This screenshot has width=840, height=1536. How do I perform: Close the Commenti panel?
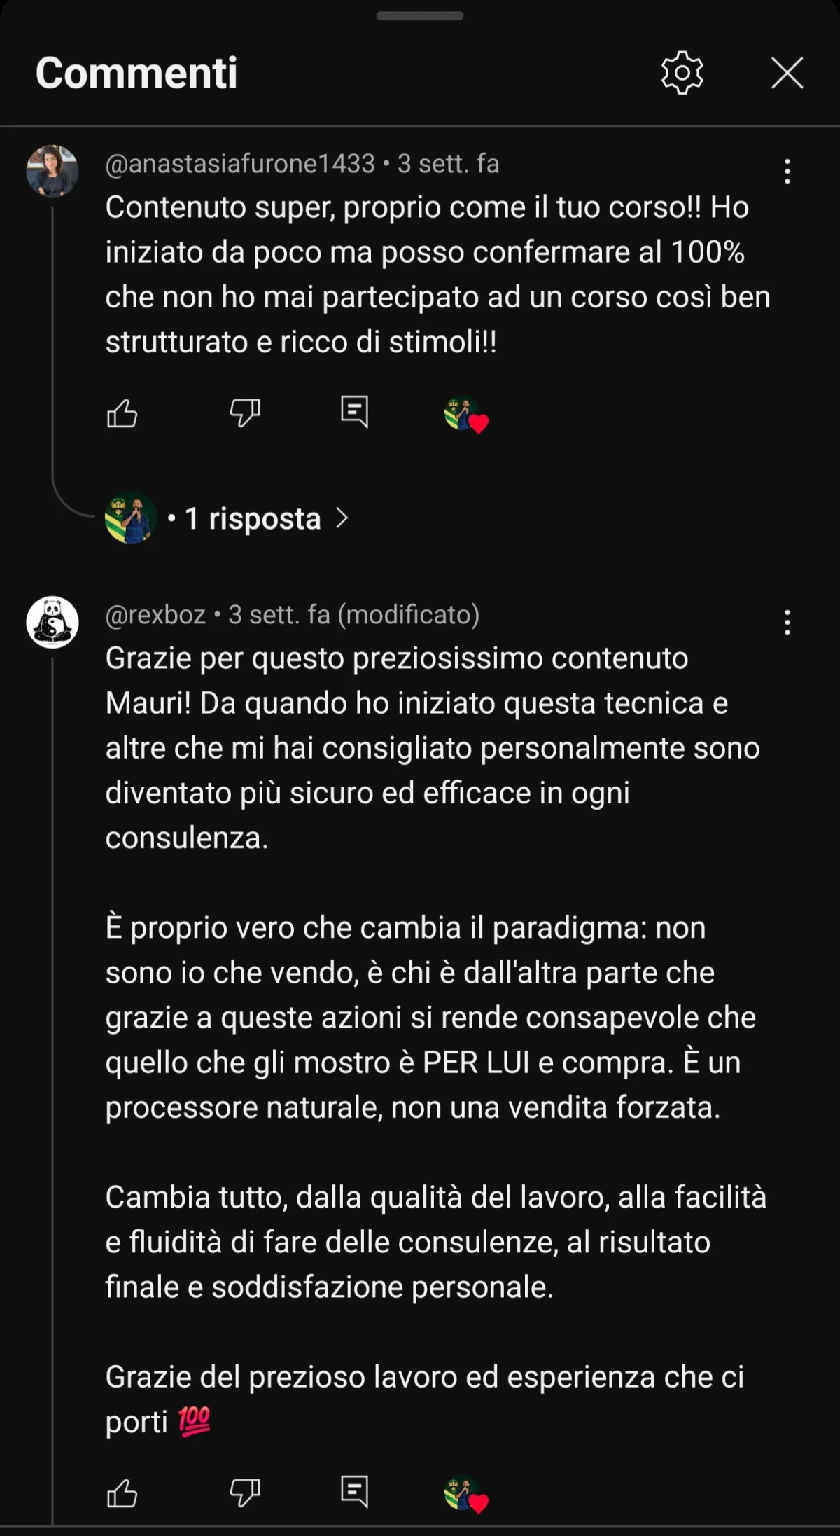[x=787, y=73]
